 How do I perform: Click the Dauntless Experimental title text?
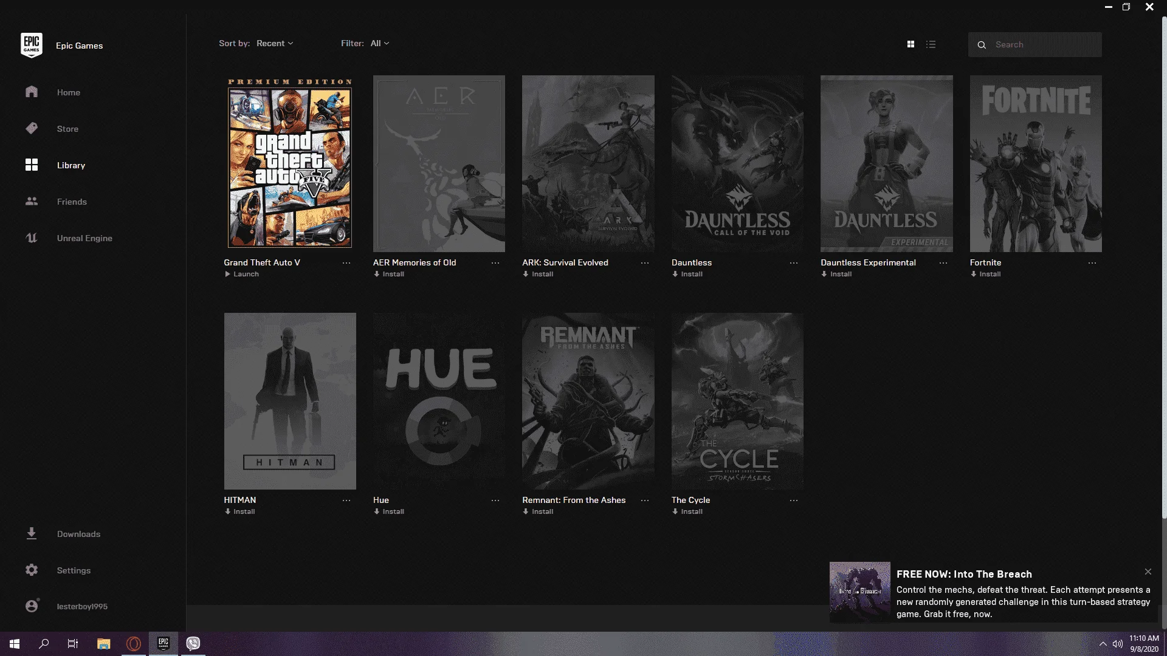tap(868, 262)
